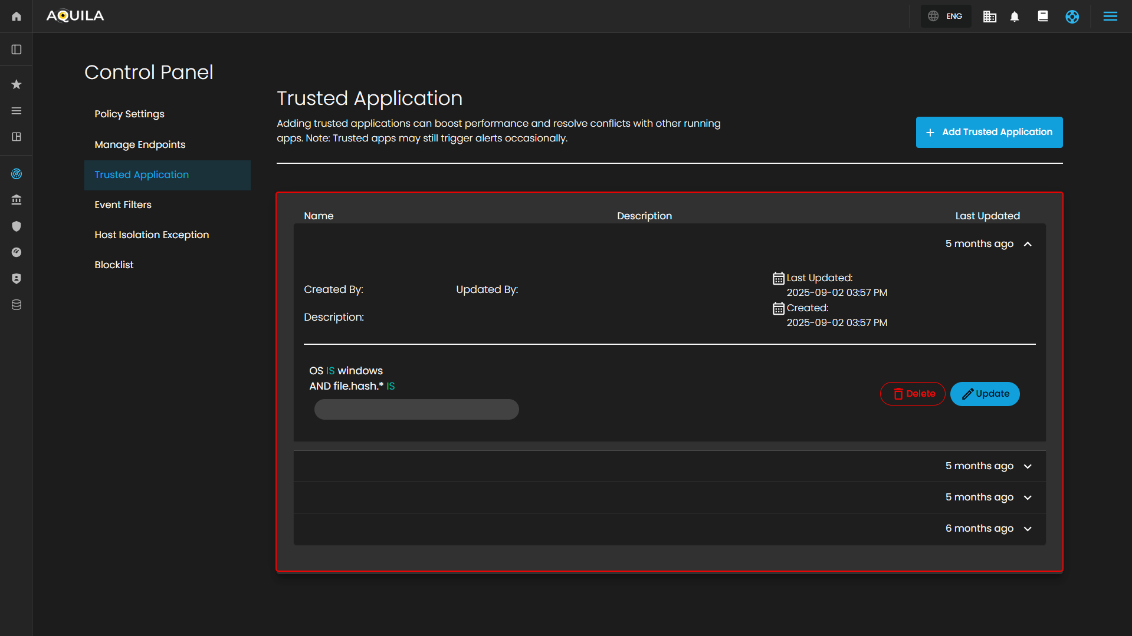Open the organization building icon

[989, 17]
